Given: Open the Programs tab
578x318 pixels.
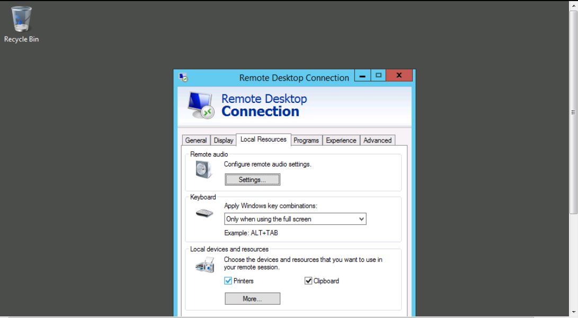Looking at the screenshot, I should (306, 140).
